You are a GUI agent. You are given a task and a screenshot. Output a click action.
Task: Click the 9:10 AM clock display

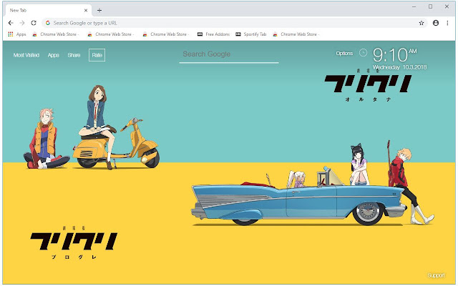pyautogui.click(x=395, y=55)
